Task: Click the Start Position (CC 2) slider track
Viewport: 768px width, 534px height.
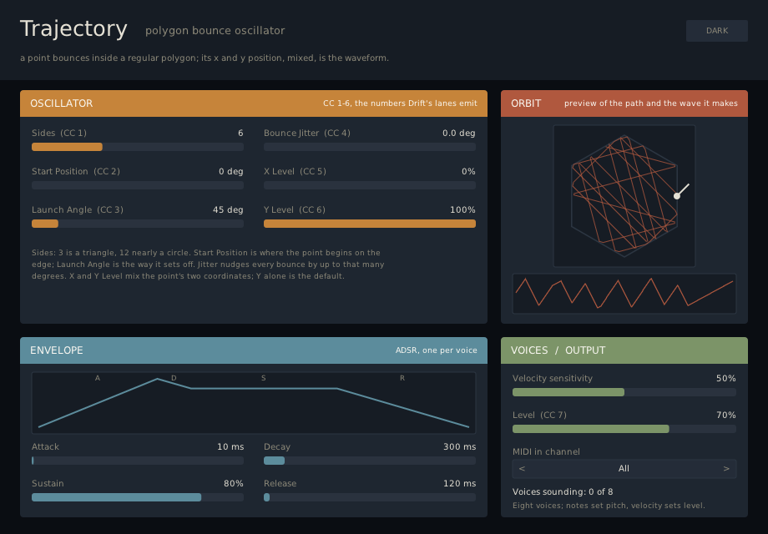Action: point(138,185)
